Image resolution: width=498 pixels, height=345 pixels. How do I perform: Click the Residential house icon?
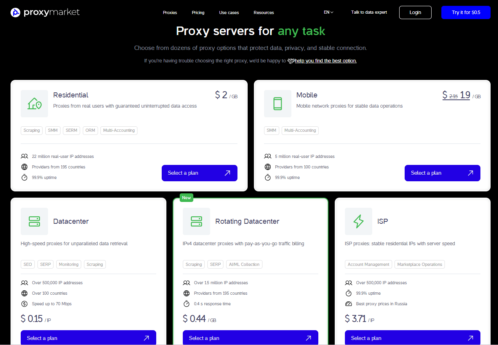click(x=34, y=104)
